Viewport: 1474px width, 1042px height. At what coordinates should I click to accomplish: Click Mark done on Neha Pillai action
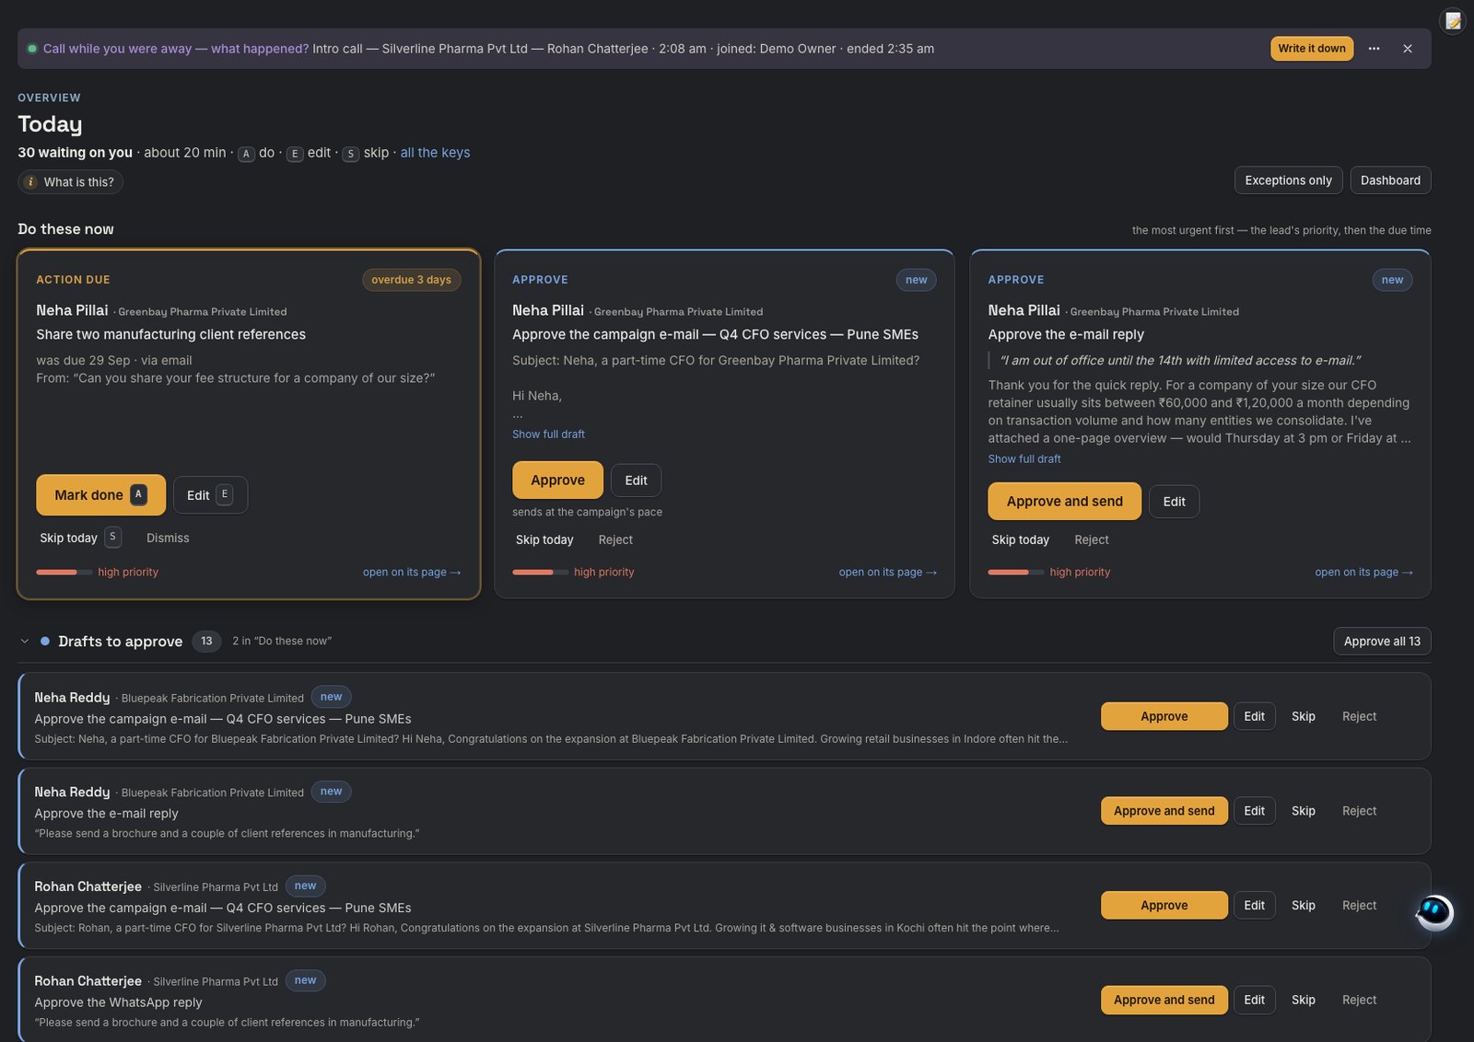pos(101,495)
